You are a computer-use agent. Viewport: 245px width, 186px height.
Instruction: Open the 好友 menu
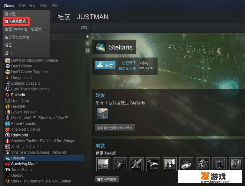(x=33, y=6)
